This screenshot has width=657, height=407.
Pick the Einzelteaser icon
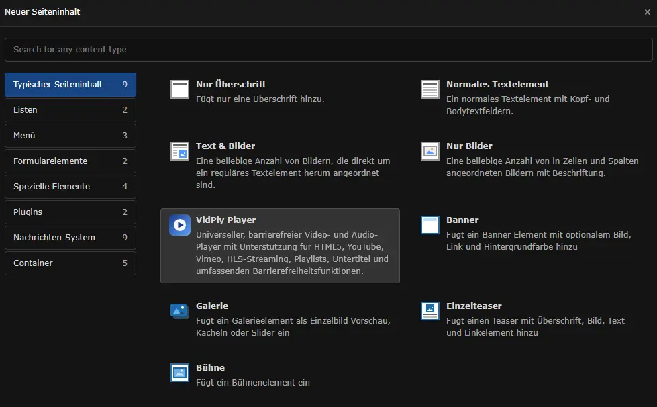pos(429,311)
